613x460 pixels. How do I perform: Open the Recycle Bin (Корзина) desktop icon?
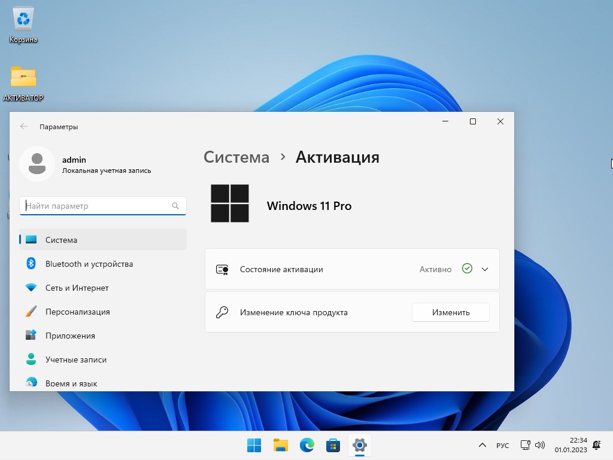pos(23,25)
